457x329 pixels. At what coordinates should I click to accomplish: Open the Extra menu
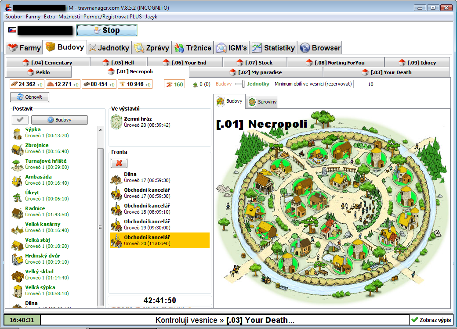coord(49,17)
